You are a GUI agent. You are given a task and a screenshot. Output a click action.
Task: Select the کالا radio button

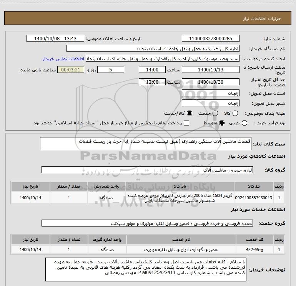click(x=235, y=113)
